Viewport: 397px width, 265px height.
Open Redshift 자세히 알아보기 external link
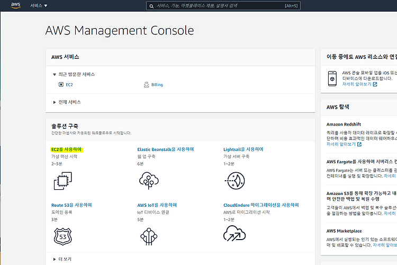344,144
